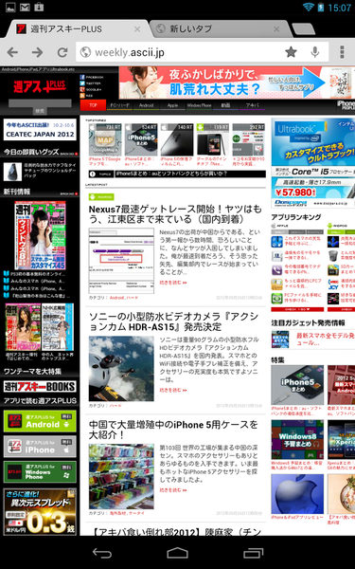
Task: Open the trash can app icon in Android ranking
Action: click(333, 255)
